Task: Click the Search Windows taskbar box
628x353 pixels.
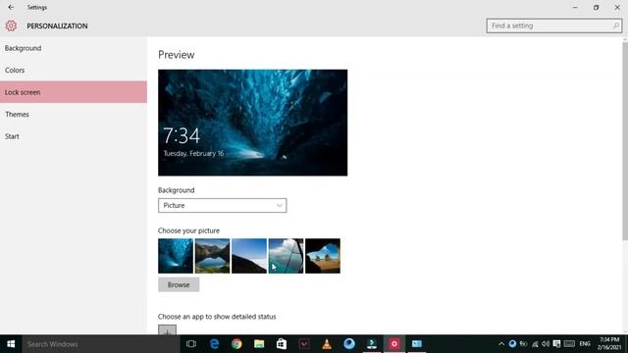Action: click(101, 344)
